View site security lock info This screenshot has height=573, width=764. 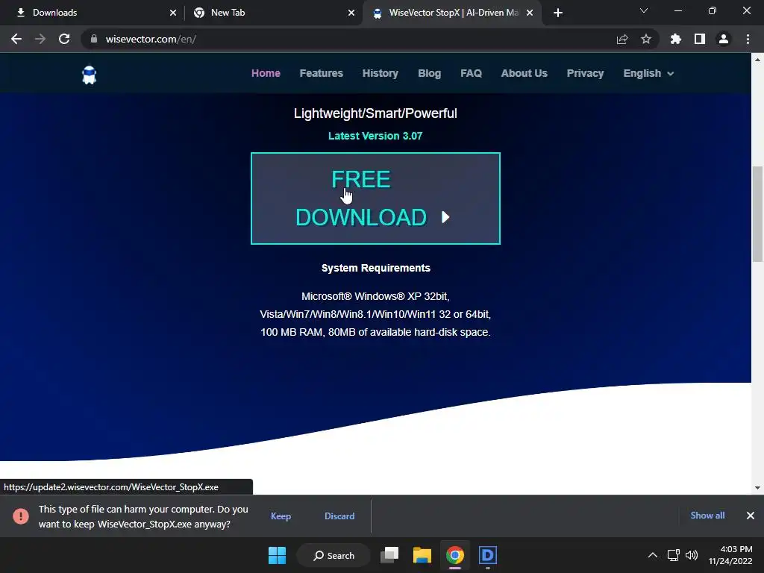(x=94, y=39)
